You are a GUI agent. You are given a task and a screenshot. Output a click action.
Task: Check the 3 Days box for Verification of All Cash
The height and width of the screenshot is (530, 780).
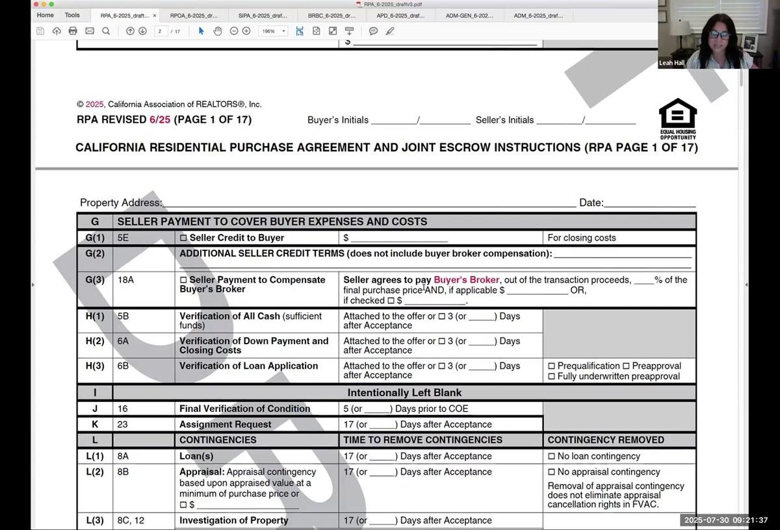[441, 316]
